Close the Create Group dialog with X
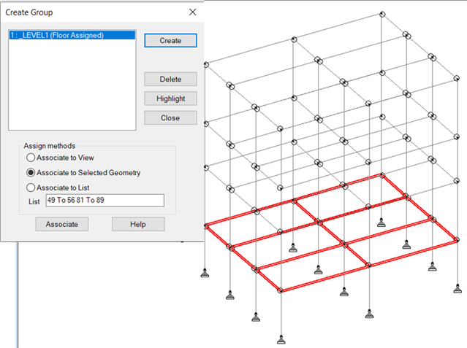The width and height of the screenshot is (467, 348). pyautogui.click(x=193, y=12)
